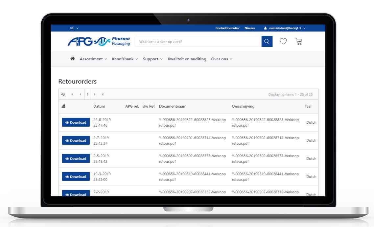Viewport: 374px width, 227px height.
Task: Expand the Kennisbank menu
Action: click(x=125, y=59)
